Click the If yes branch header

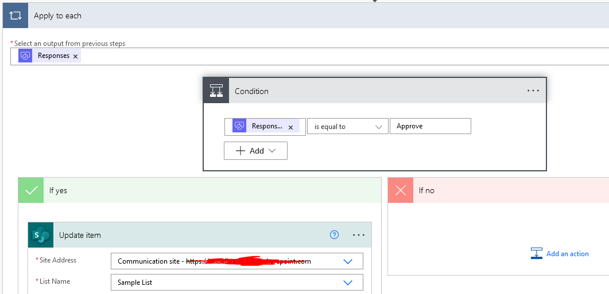[x=58, y=190]
